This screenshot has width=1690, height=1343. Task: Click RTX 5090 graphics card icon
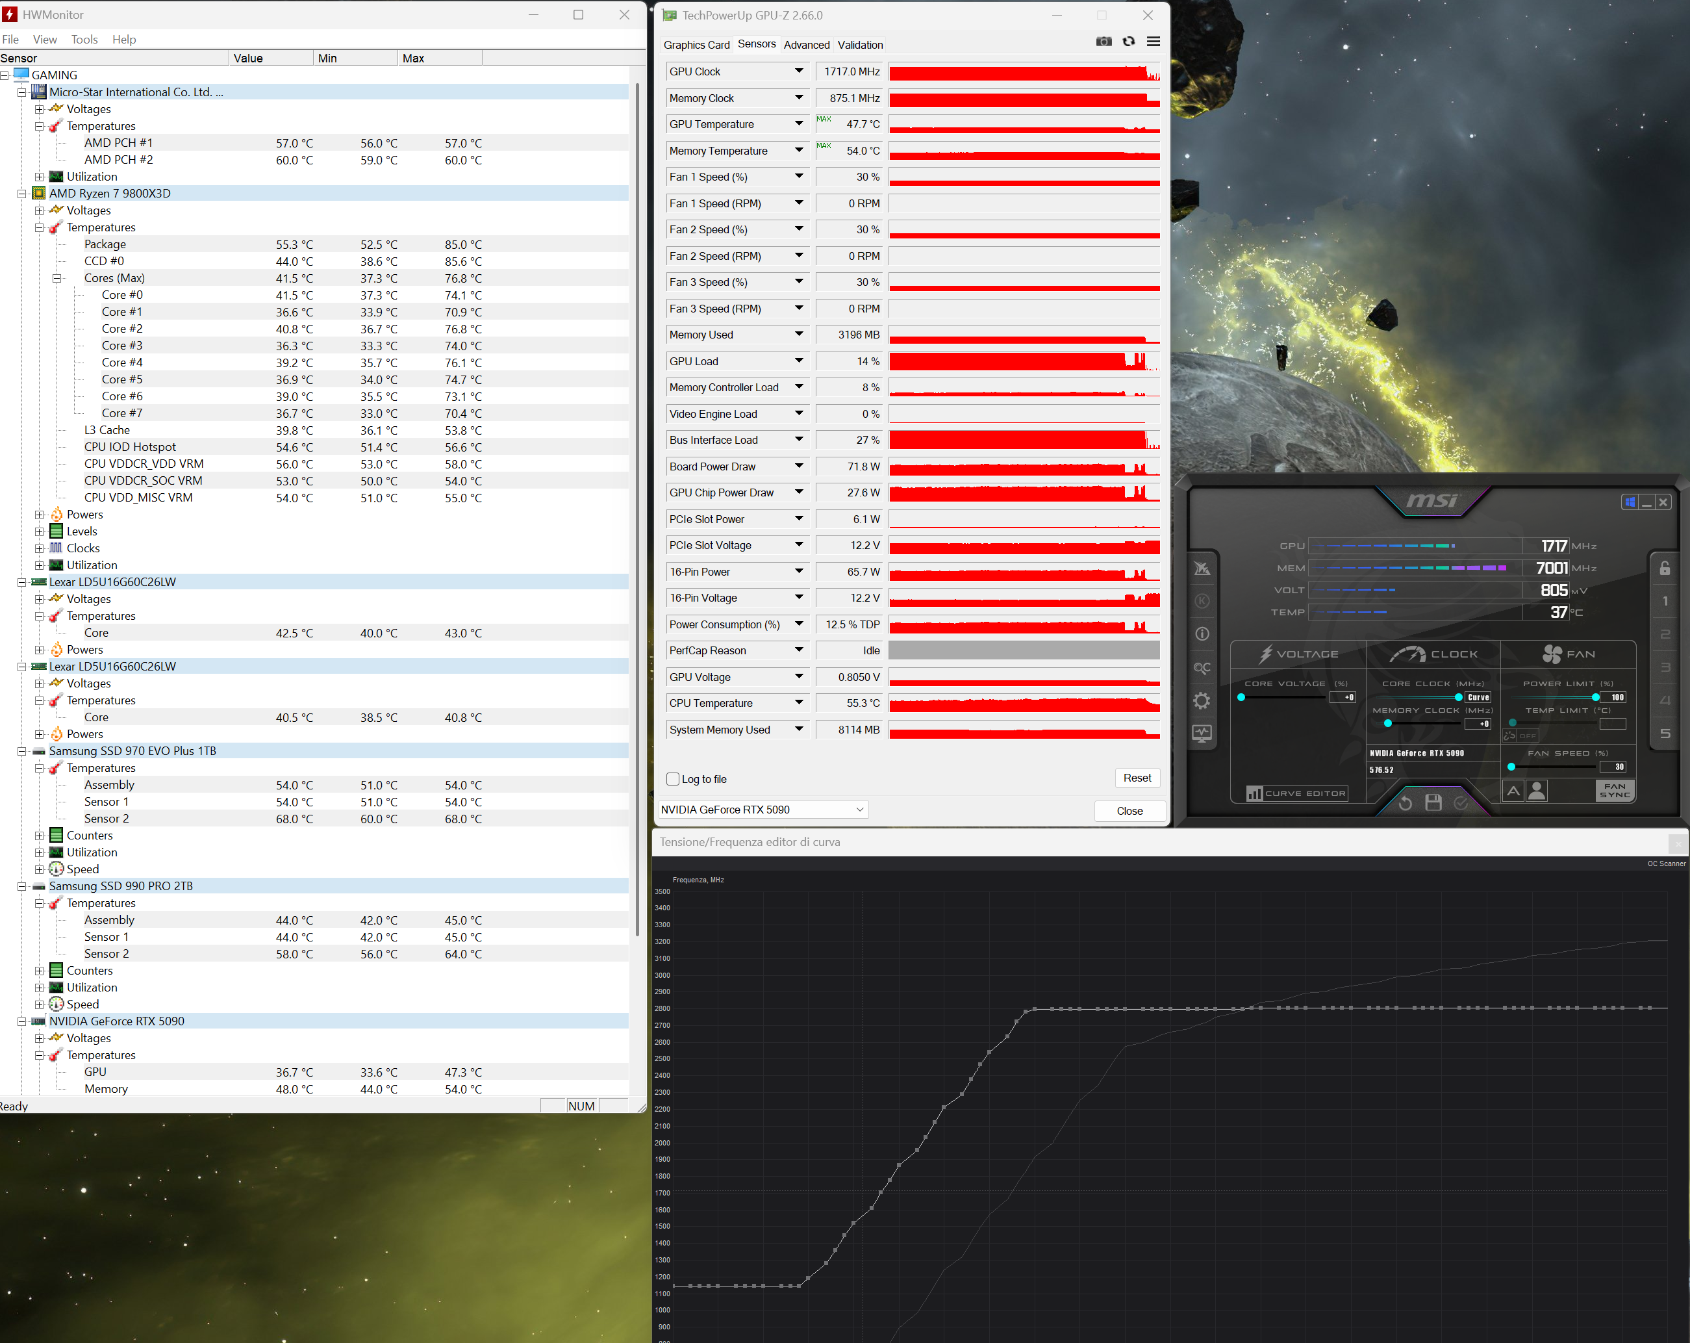[38, 1021]
